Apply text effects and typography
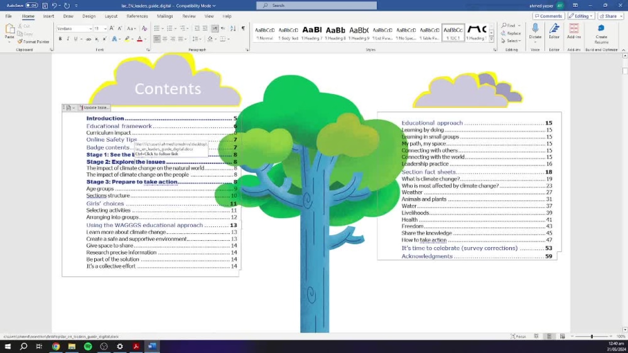Viewport: 628px width, 353px height. click(114, 39)
